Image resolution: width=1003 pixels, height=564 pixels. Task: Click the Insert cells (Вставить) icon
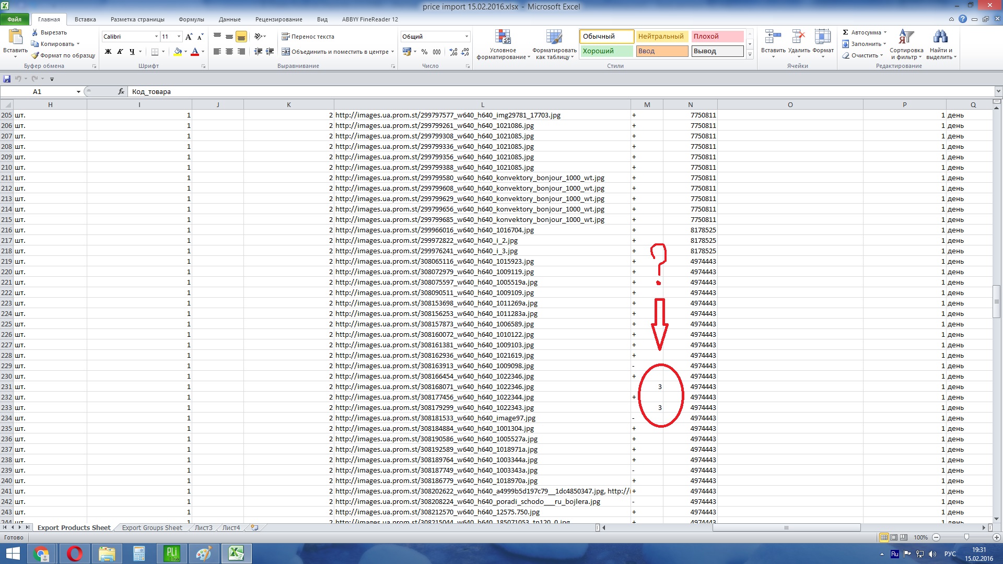point(773,37)
